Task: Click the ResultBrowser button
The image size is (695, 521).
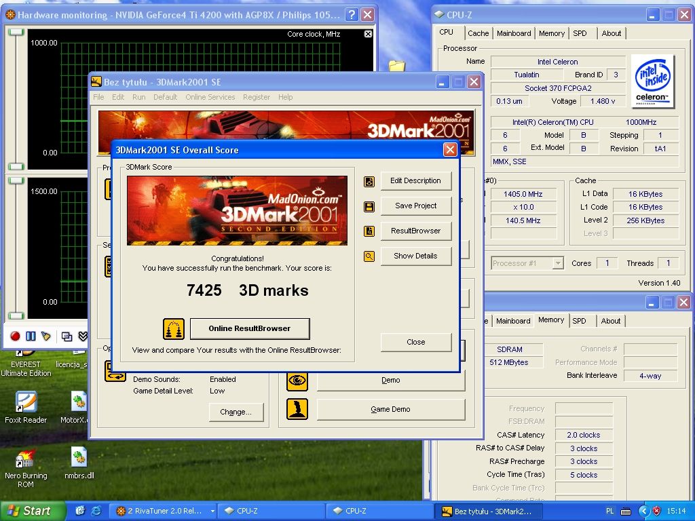Action: coord(416,231)
